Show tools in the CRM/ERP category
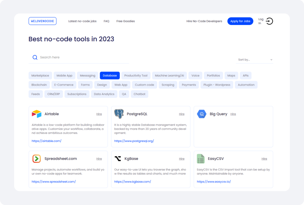 click(x=53, y=94)
